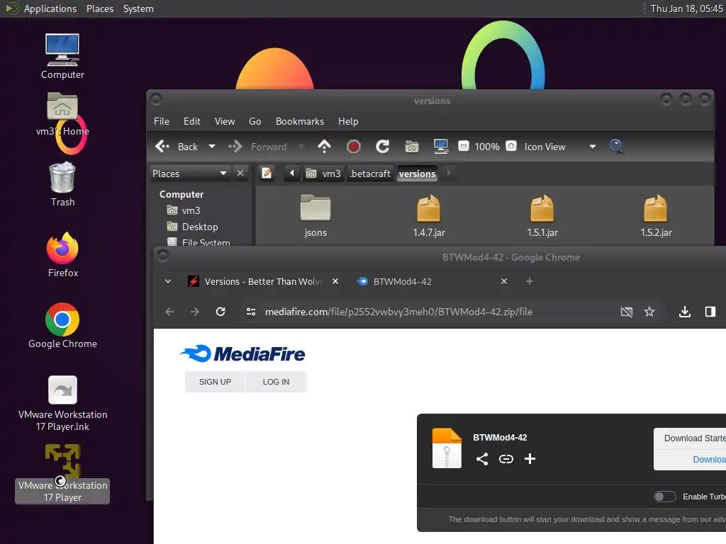Open file manager search tool
Image resolution: width=726 pixels, height=544 pixels.
coord(616,147)
